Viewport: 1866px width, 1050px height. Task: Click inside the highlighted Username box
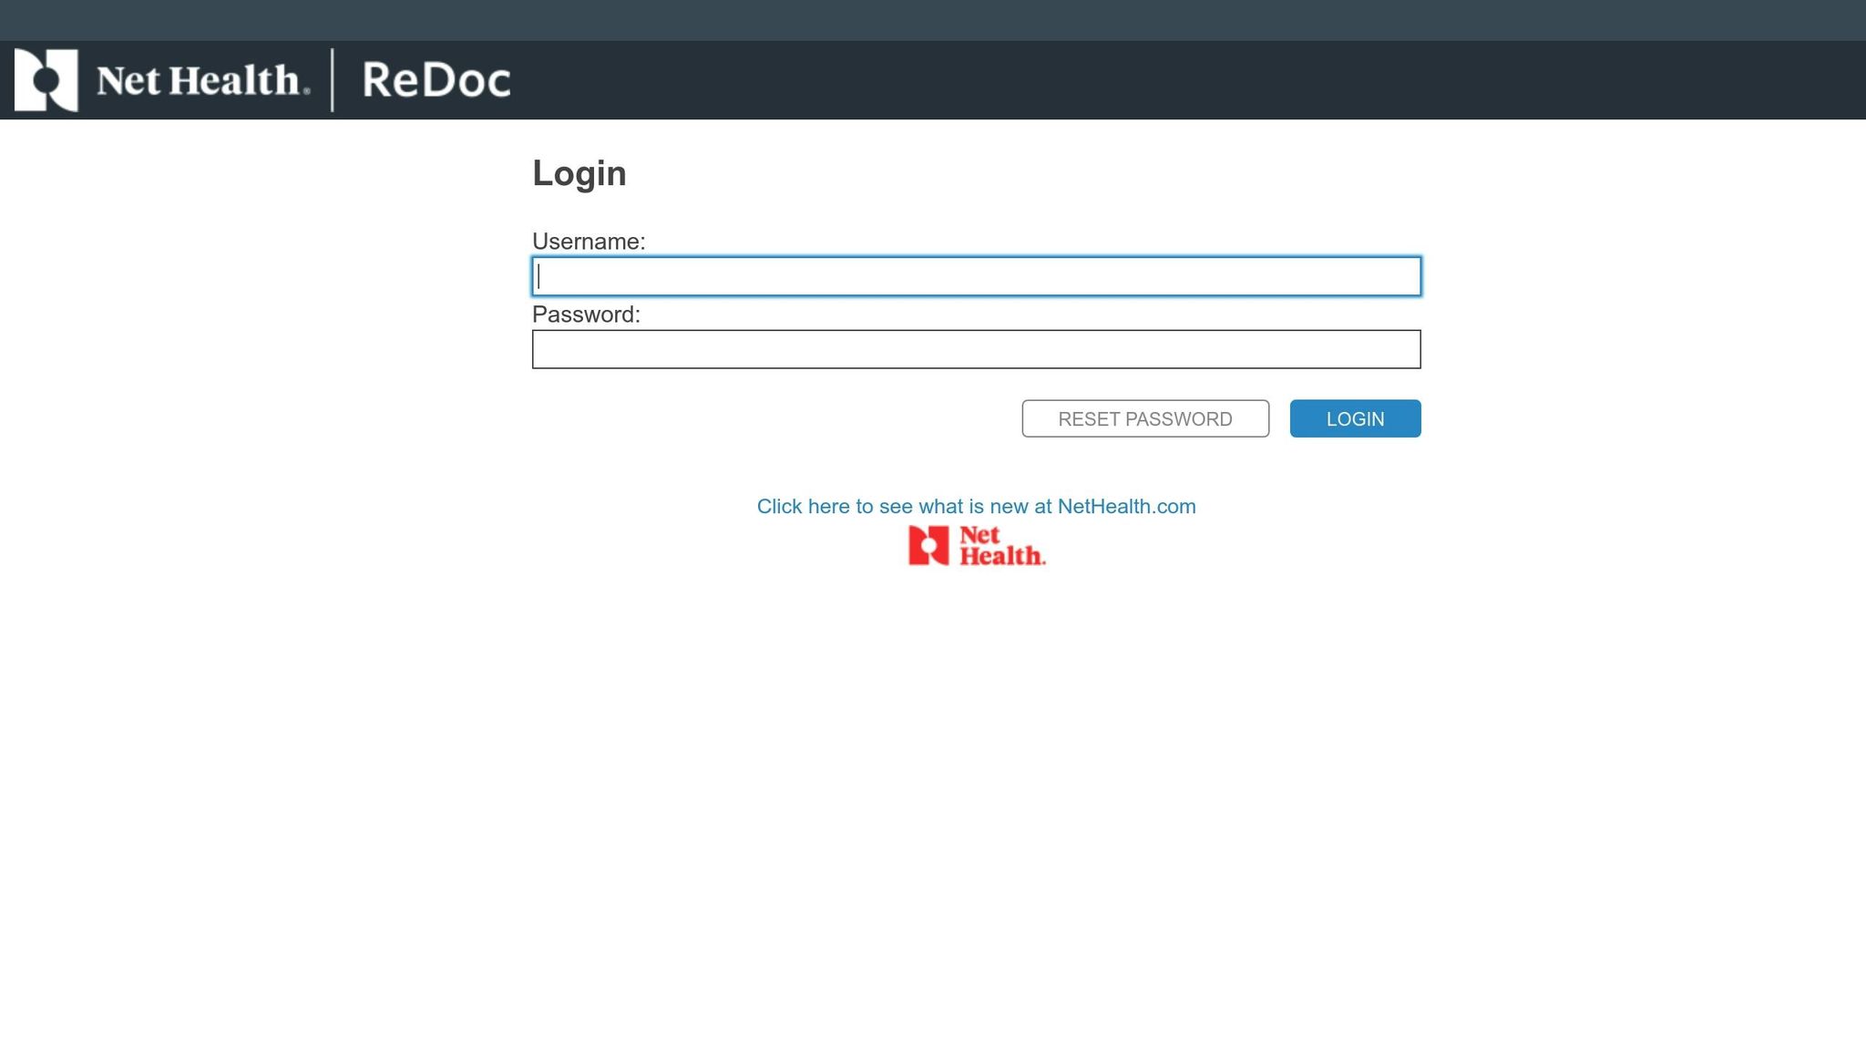975,277
